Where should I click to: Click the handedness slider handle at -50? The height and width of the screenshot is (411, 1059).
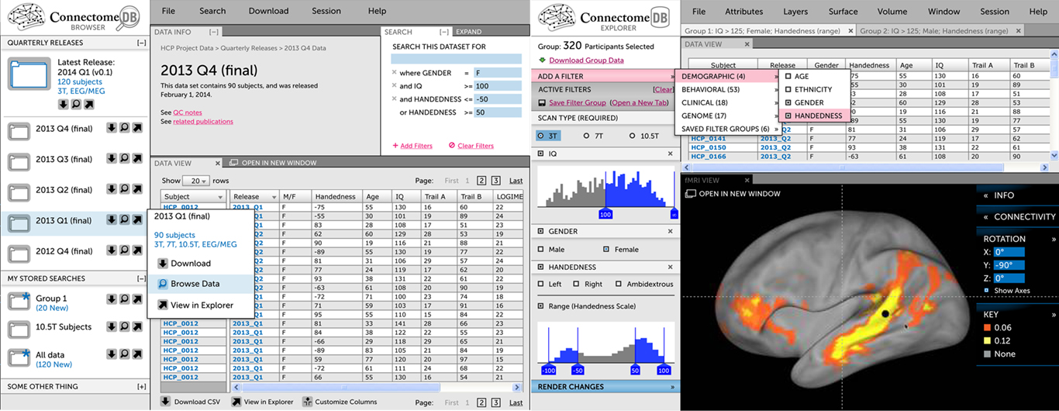pos(578,371)
